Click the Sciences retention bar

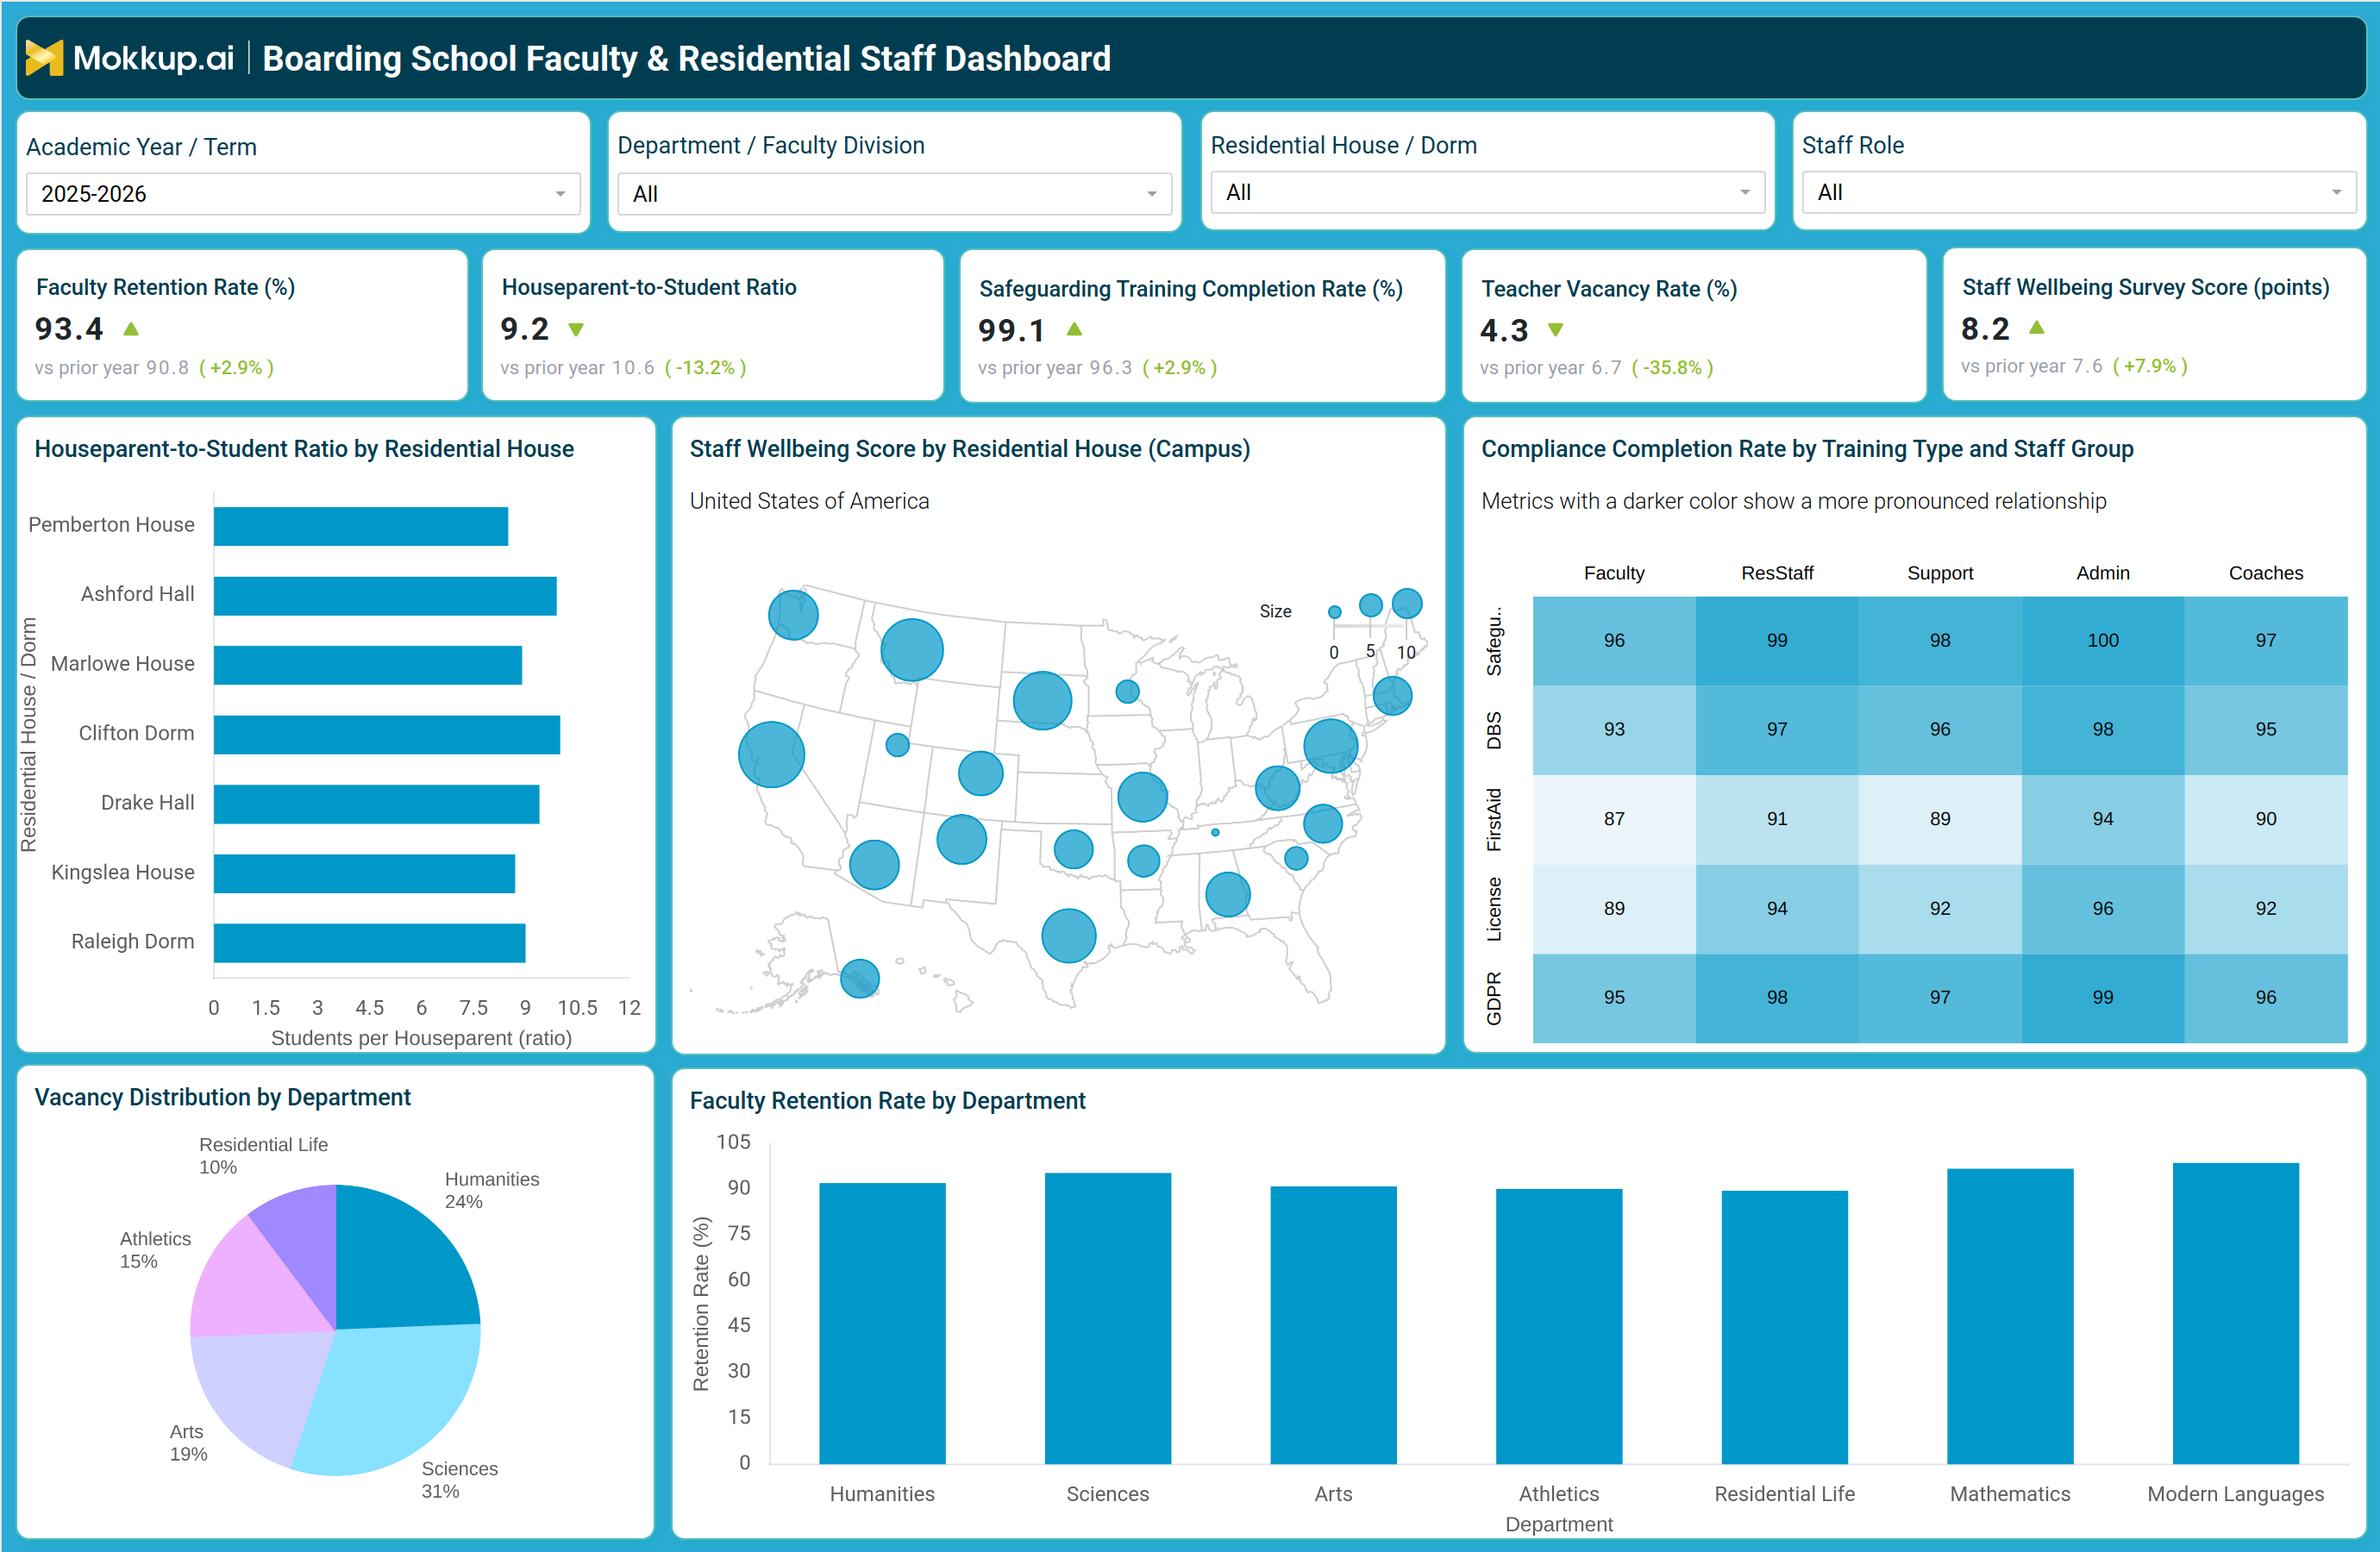[x=1108, y=1318]
